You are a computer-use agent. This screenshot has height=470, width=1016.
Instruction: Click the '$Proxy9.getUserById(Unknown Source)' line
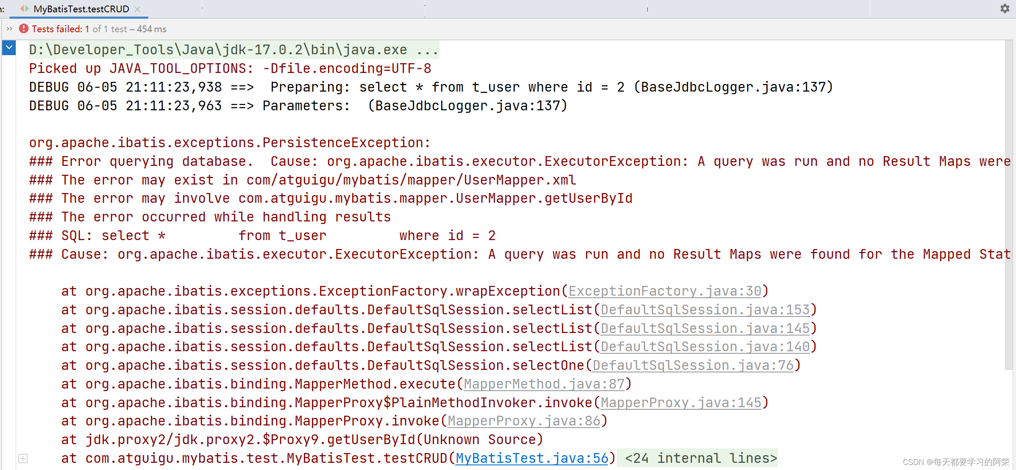(302, 439)
